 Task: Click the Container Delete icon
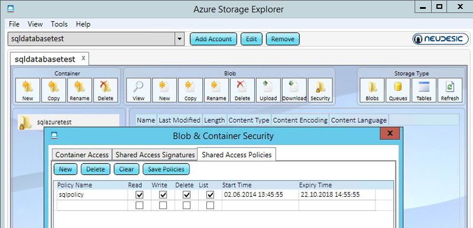pos(106,90)
